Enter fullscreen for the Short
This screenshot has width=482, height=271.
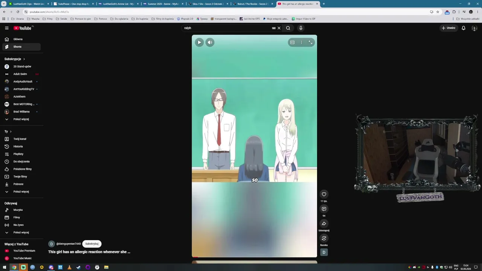pos(310,43)
